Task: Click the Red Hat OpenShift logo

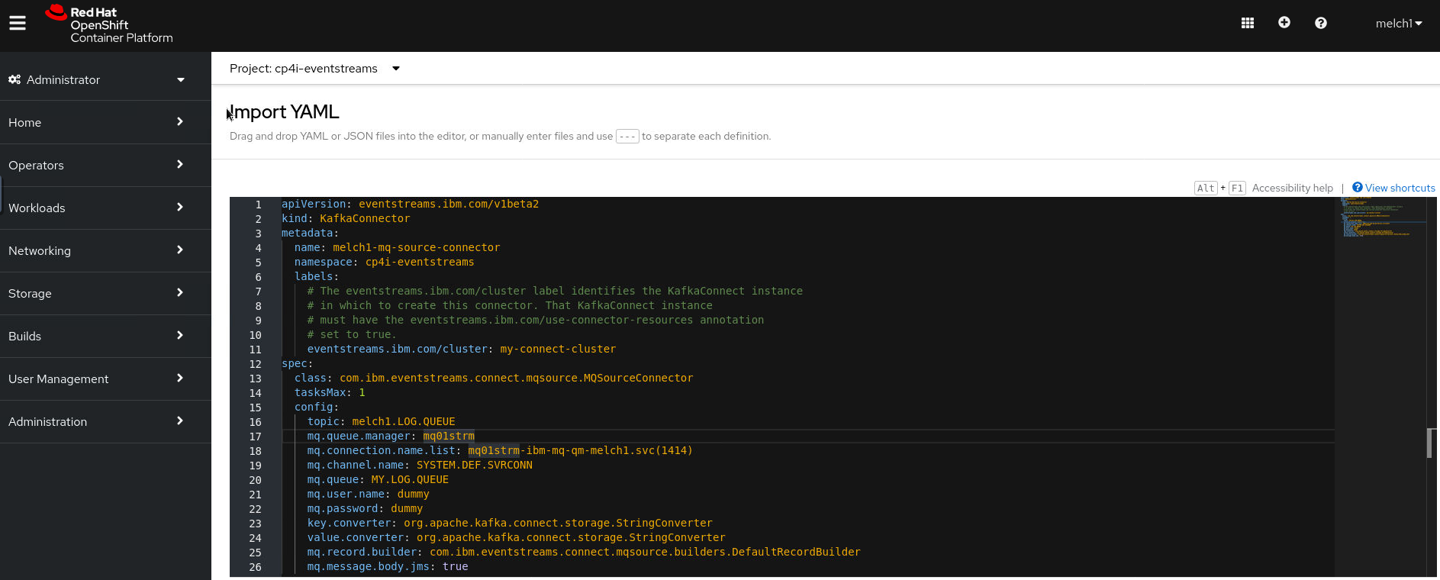Action: coord(109,24)
